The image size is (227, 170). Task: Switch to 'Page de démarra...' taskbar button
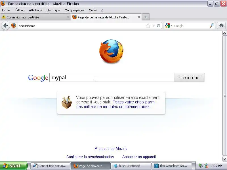(x=91, y=166)
